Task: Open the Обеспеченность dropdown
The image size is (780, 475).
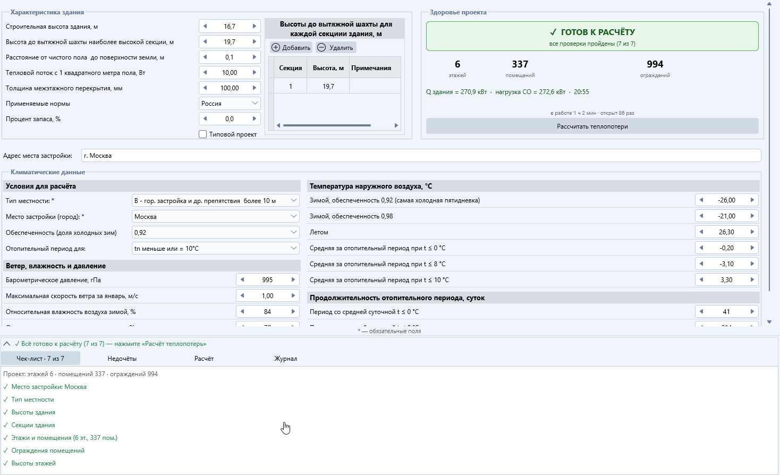Action: [216, 232]
